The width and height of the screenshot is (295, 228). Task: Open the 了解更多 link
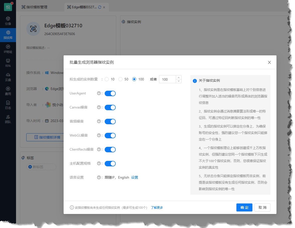click(157, 207)
